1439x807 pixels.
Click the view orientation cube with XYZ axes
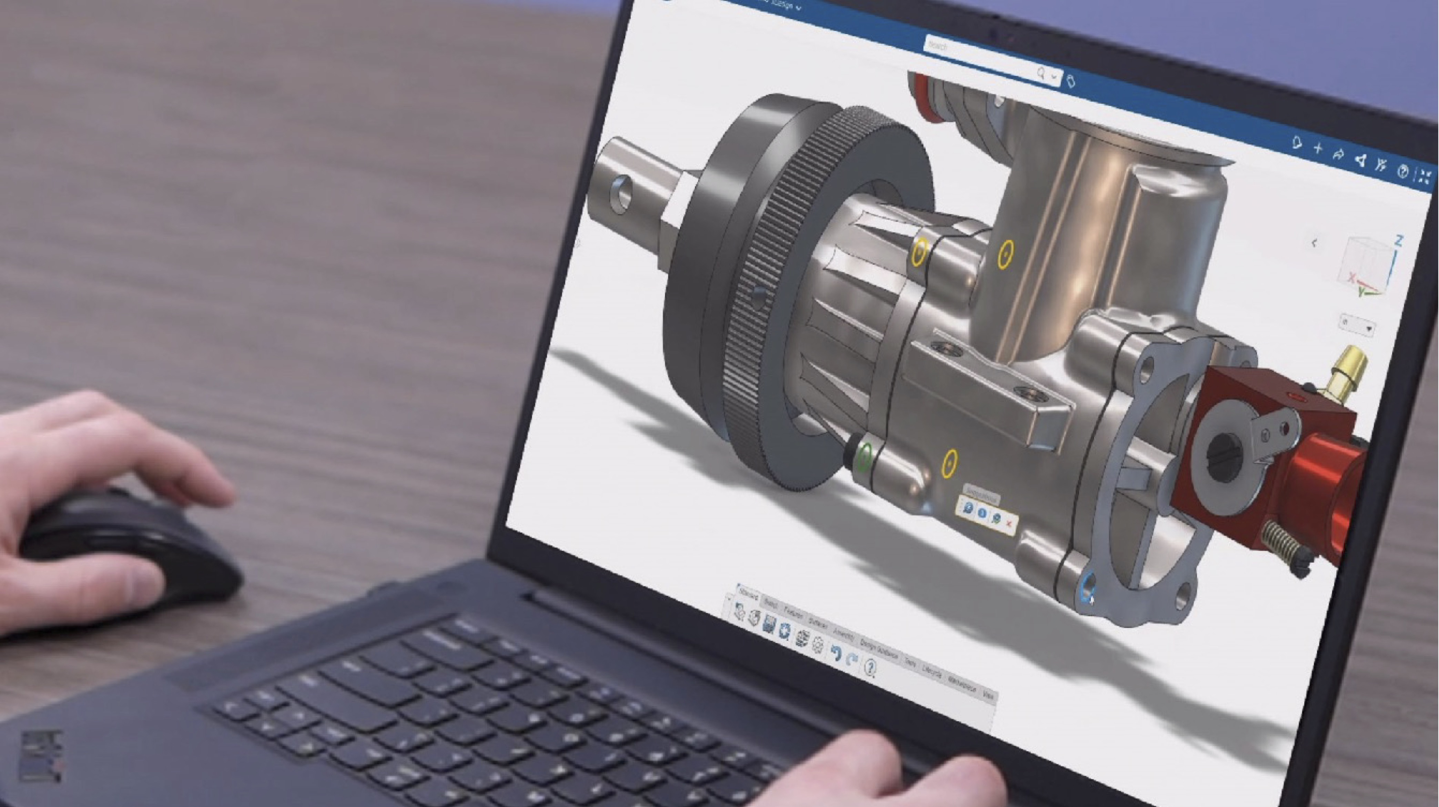[1369, 266]
